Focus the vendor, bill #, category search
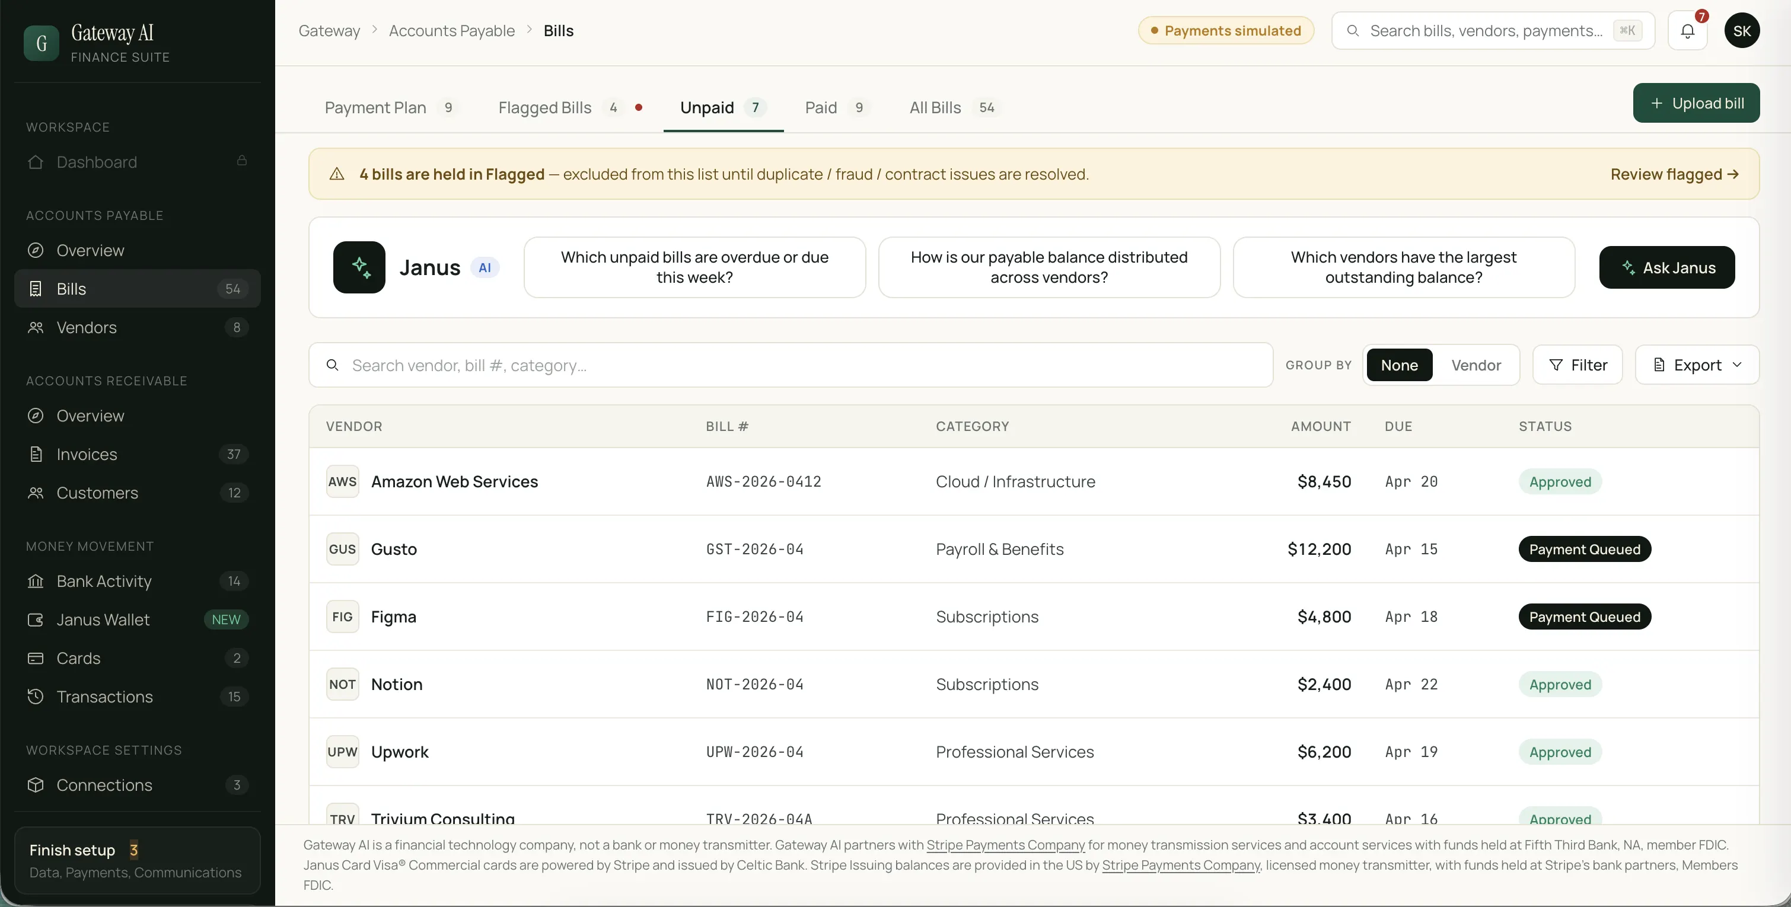The width and height of the screenshot is (1791, 907). (791, 365)
